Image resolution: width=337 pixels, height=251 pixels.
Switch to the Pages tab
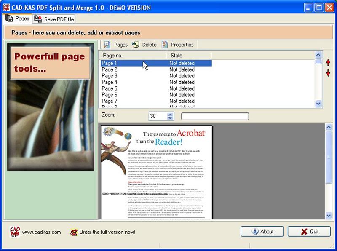click(19, 19)
